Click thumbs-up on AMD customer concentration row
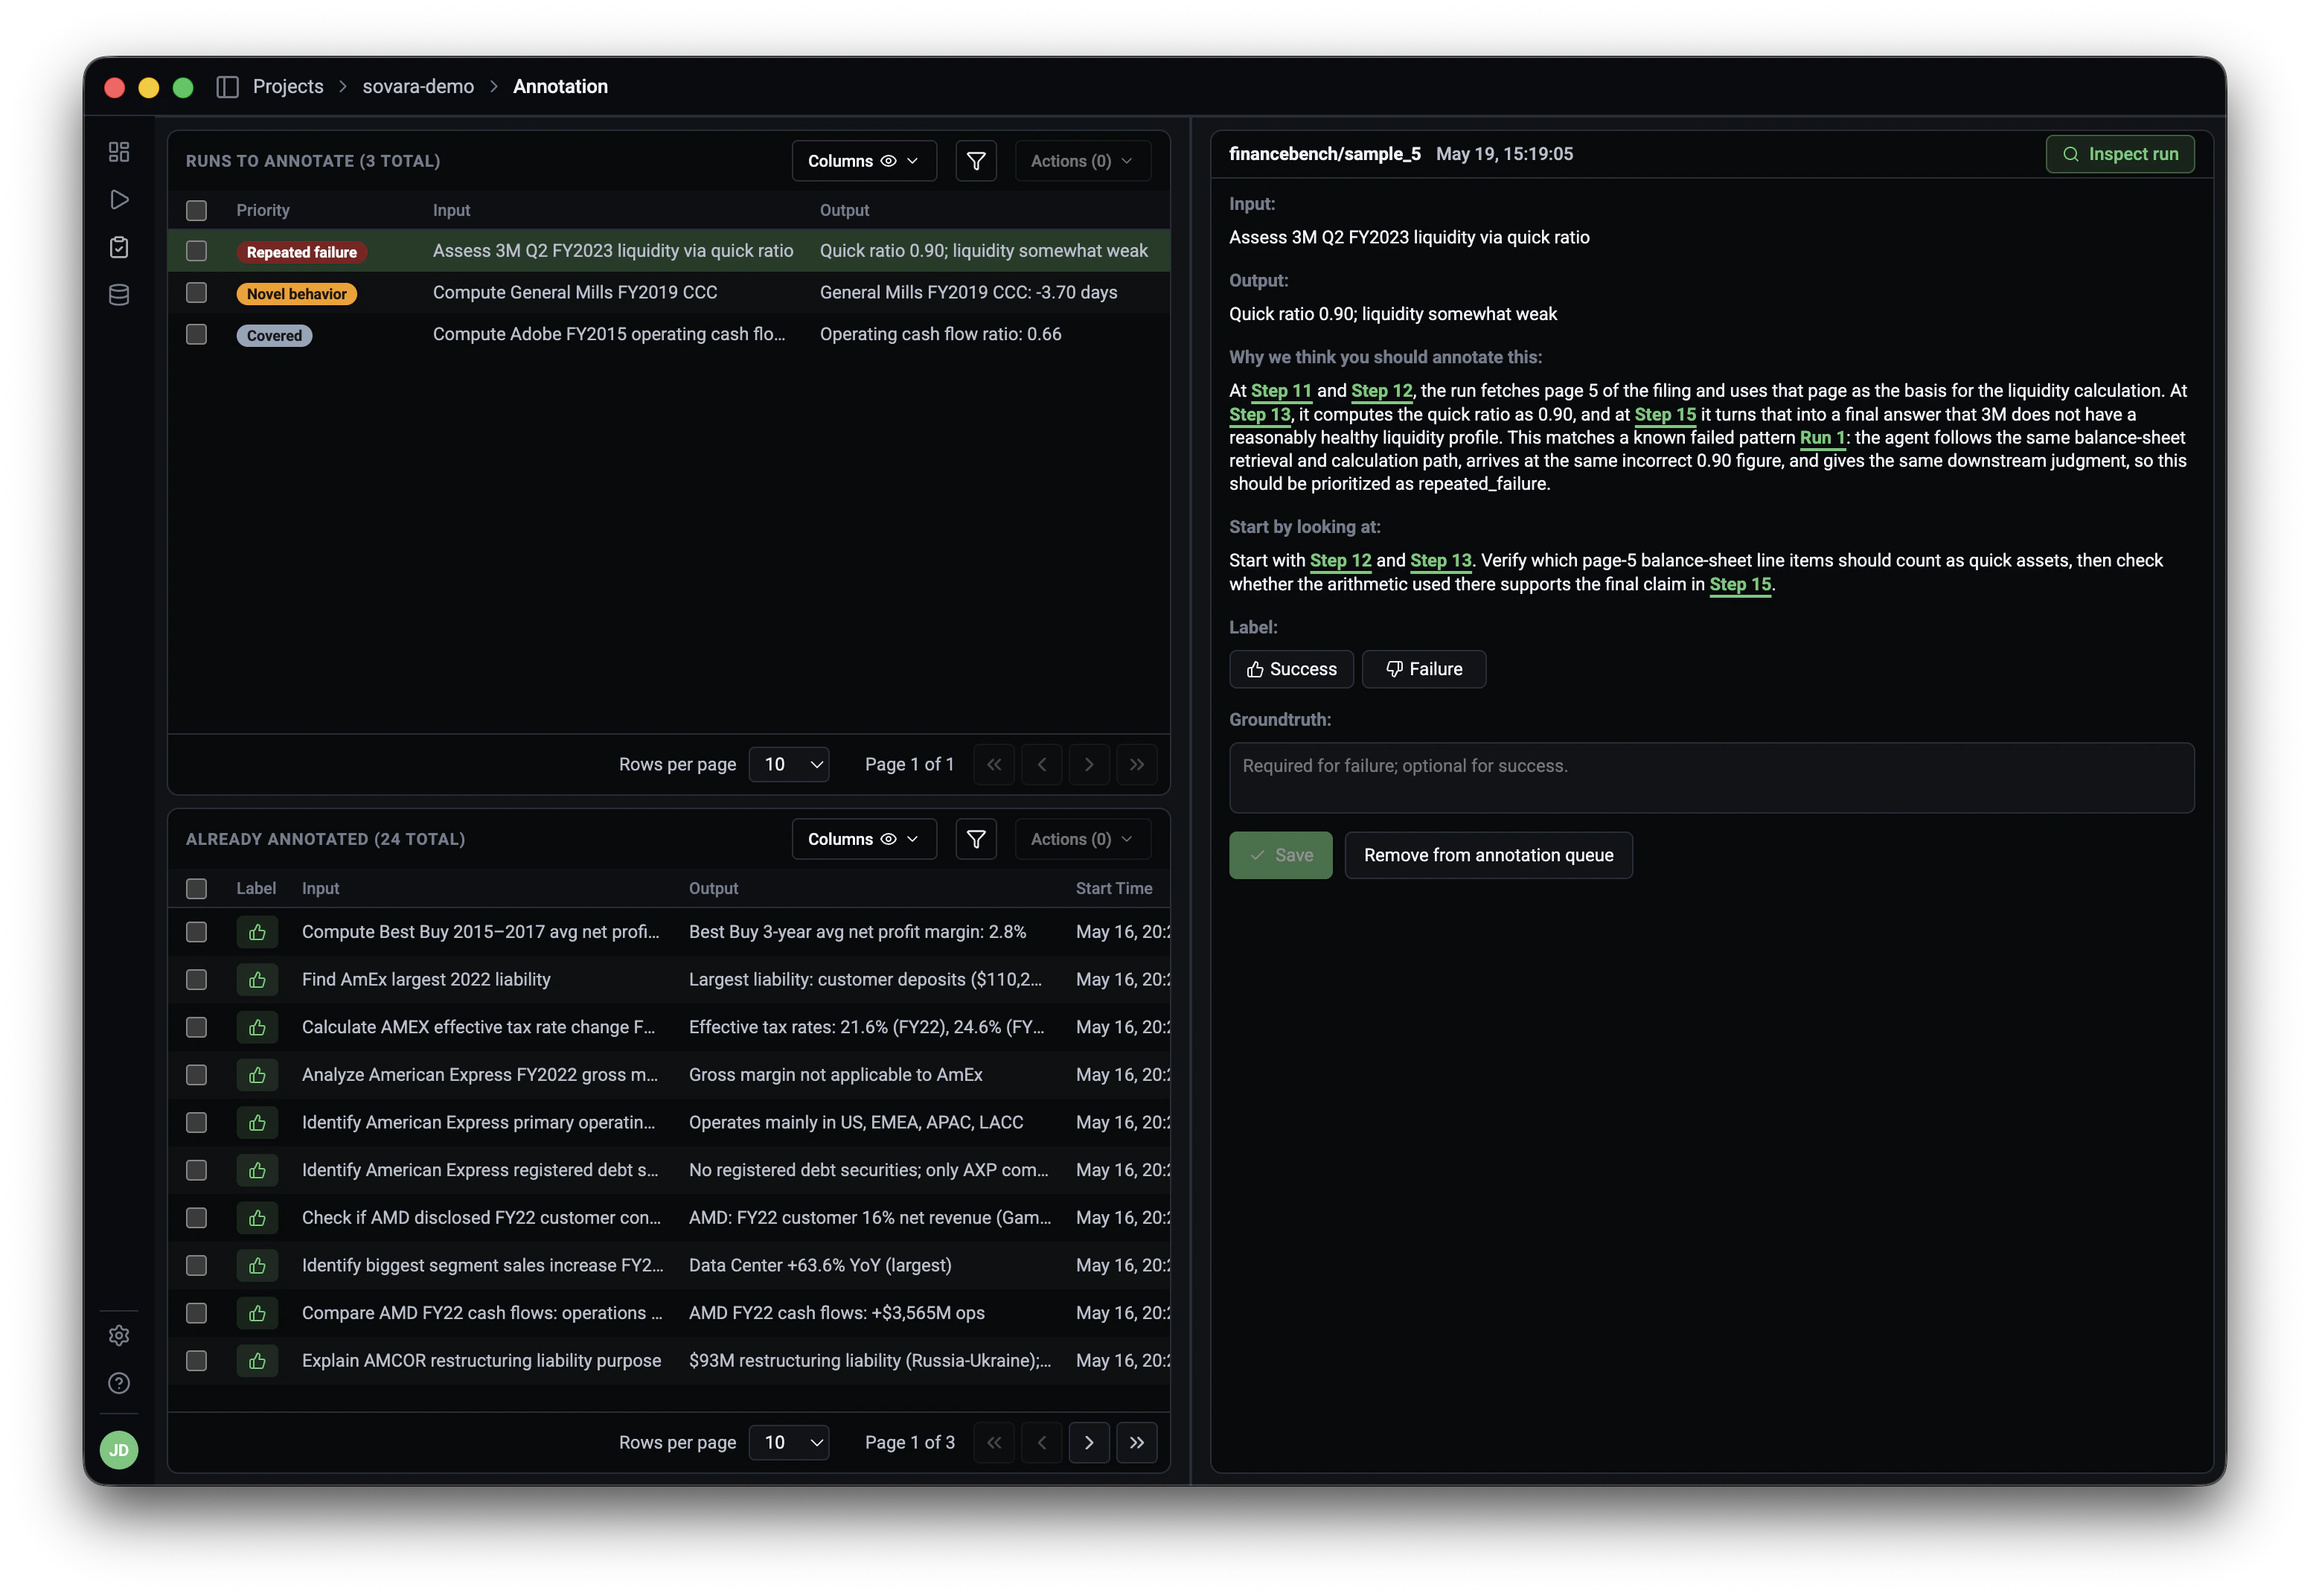Viewport: 2310px width, 1596px height. tap(257, 1218)
